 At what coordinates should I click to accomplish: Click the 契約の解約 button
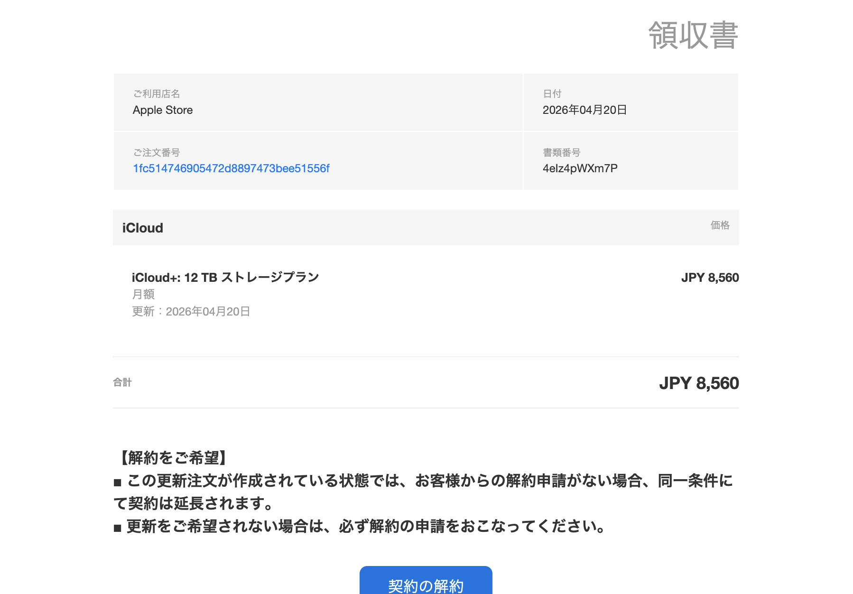point(426,584)
